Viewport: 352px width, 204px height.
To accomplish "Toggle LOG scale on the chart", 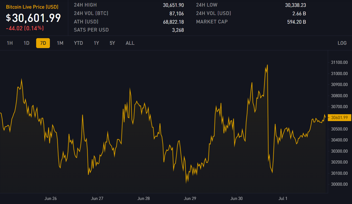I will pos(342,43).
